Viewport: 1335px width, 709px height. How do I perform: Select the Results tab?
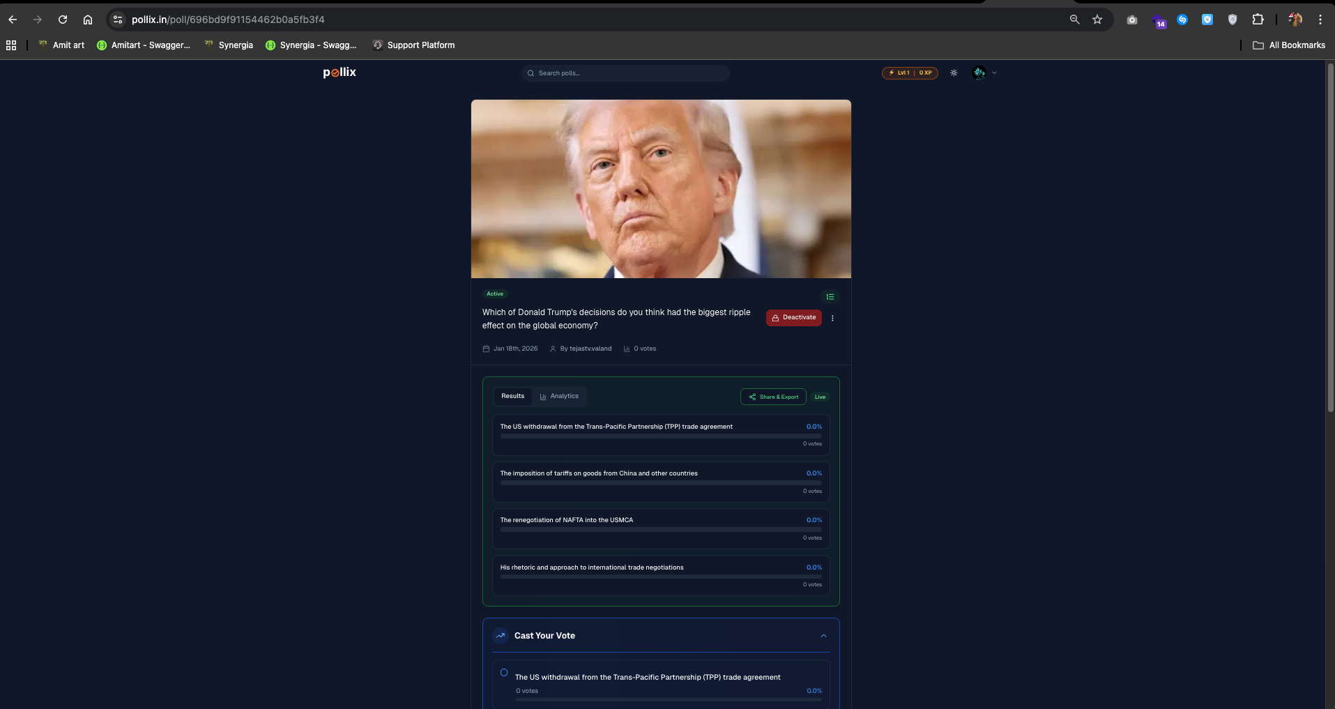tap(512, 396)
